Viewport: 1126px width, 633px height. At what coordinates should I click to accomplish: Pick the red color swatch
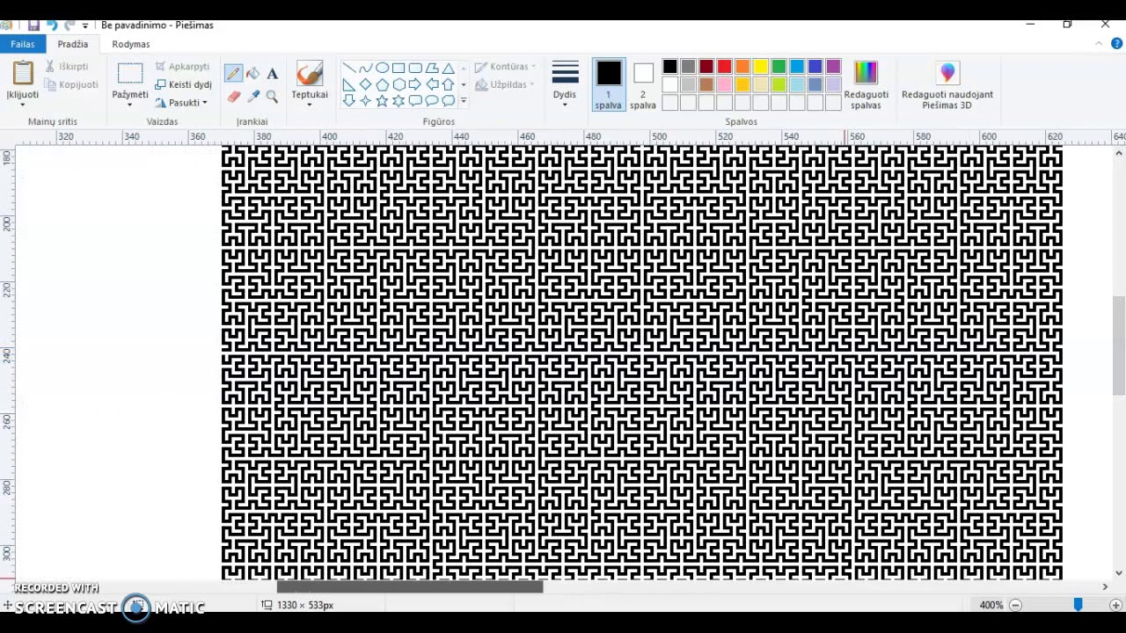(x=724, y=67)
